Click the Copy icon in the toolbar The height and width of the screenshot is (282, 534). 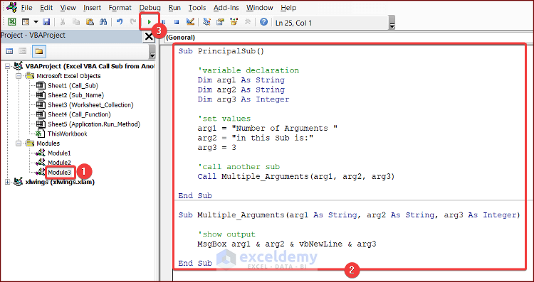pyautogui.click(x=76, y=22)
